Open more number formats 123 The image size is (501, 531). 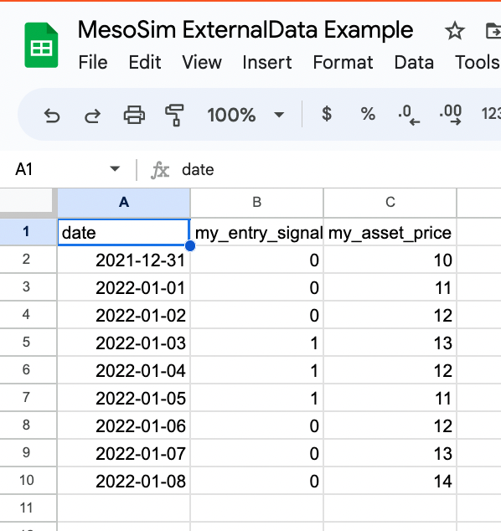pos(491,114)
